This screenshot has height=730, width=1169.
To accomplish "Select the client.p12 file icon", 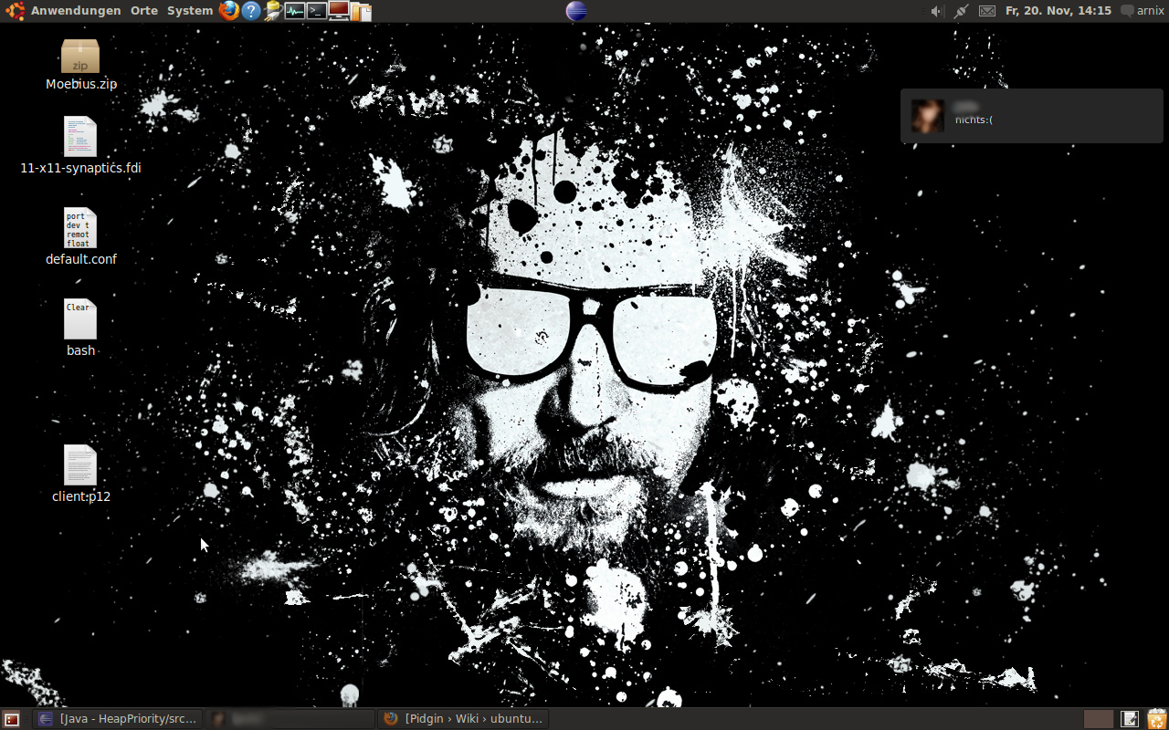I will point(80,464).
